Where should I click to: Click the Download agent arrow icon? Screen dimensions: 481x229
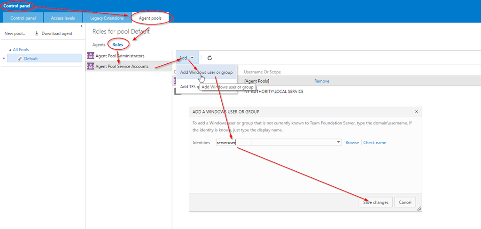coord(37,34)
